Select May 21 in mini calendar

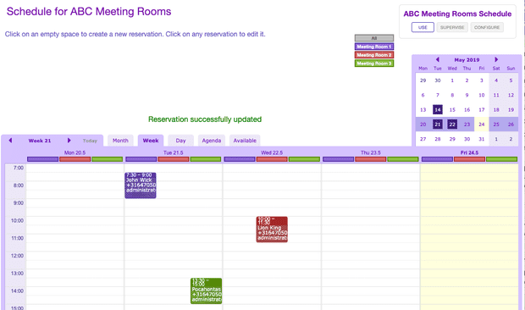[437, 125]
